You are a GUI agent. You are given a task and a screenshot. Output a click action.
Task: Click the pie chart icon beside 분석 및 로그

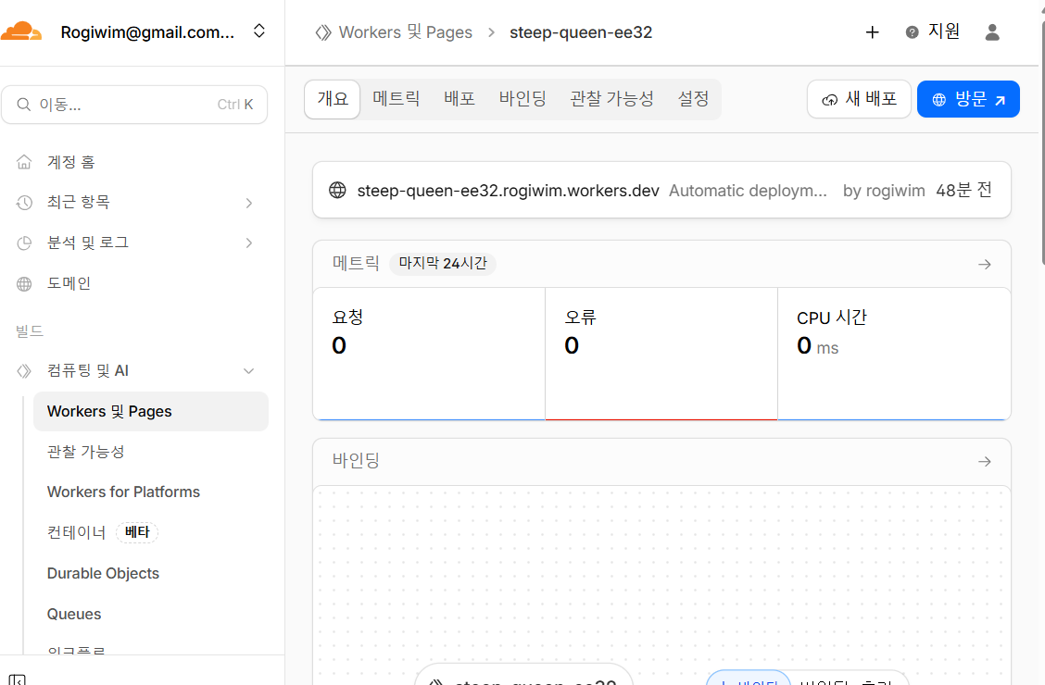[24, 243]
